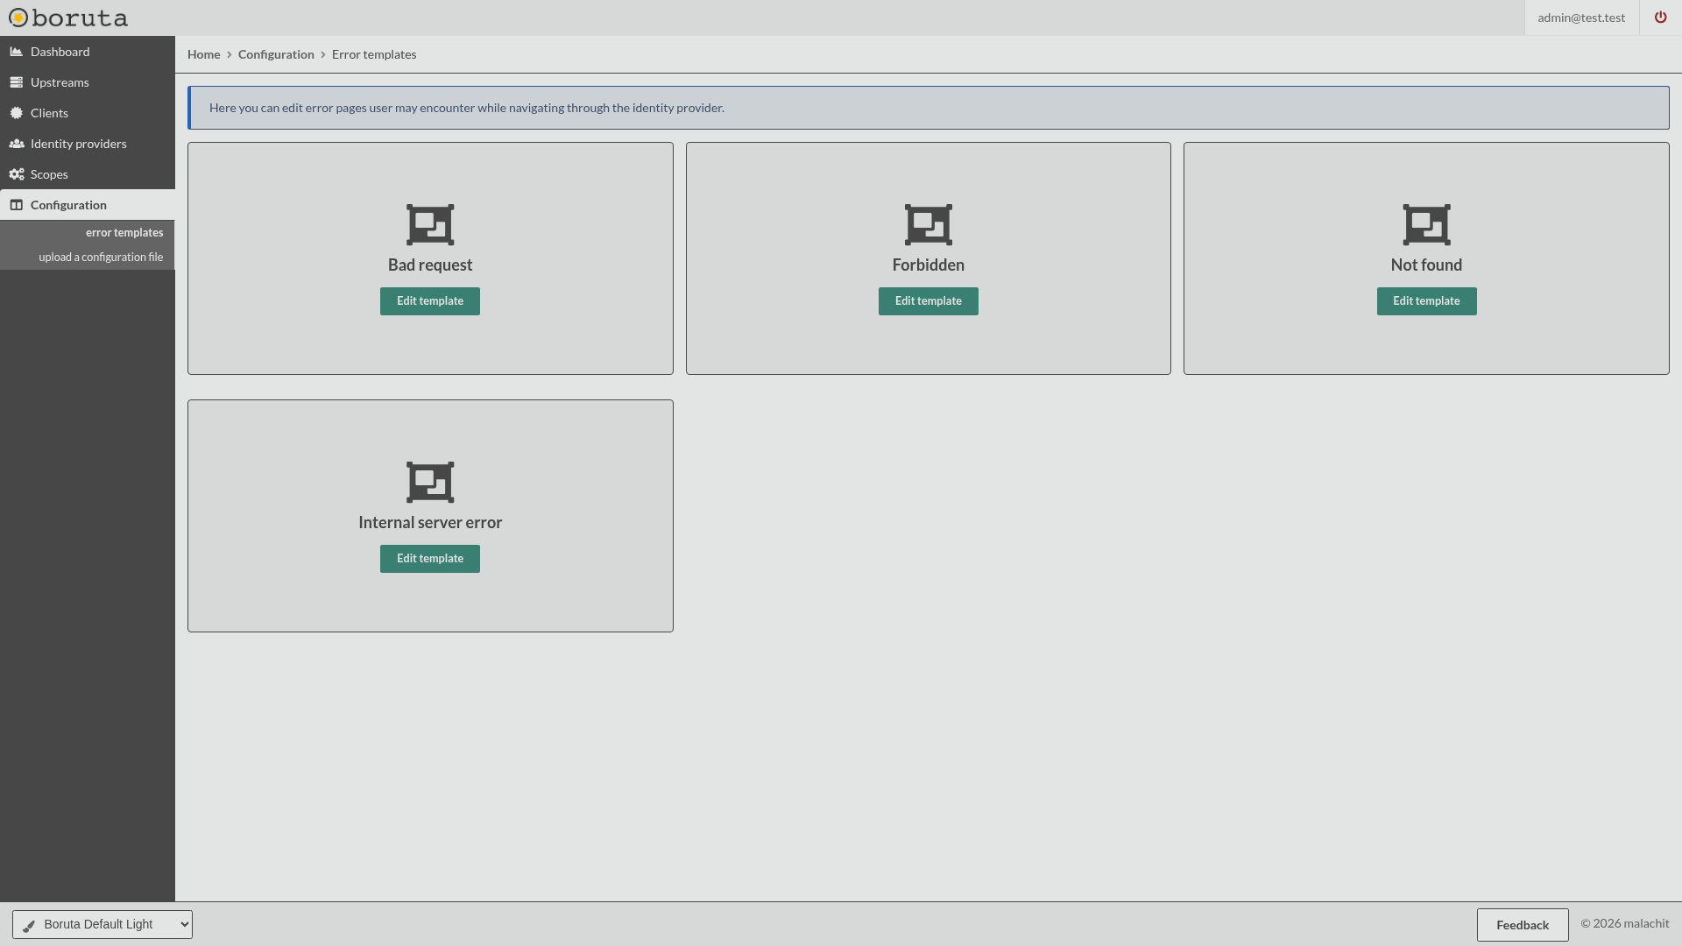1682x946 pixels.
Task: Click the red power logout icon
Action: click(x=1660, y=18)
